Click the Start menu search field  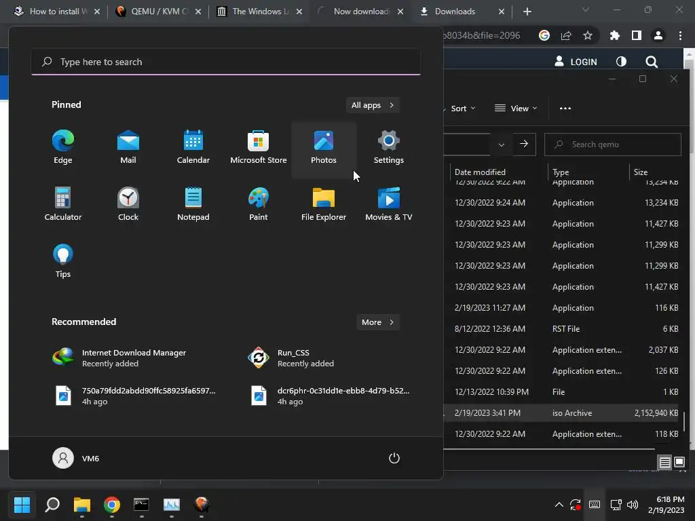pos(226,62)
